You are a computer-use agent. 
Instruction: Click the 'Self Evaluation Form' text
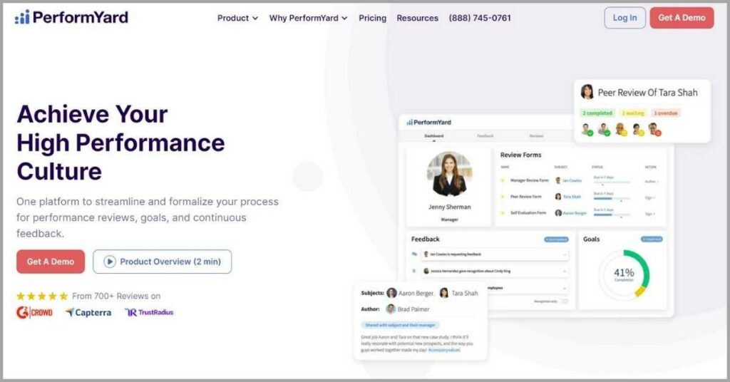coord(528,212)
